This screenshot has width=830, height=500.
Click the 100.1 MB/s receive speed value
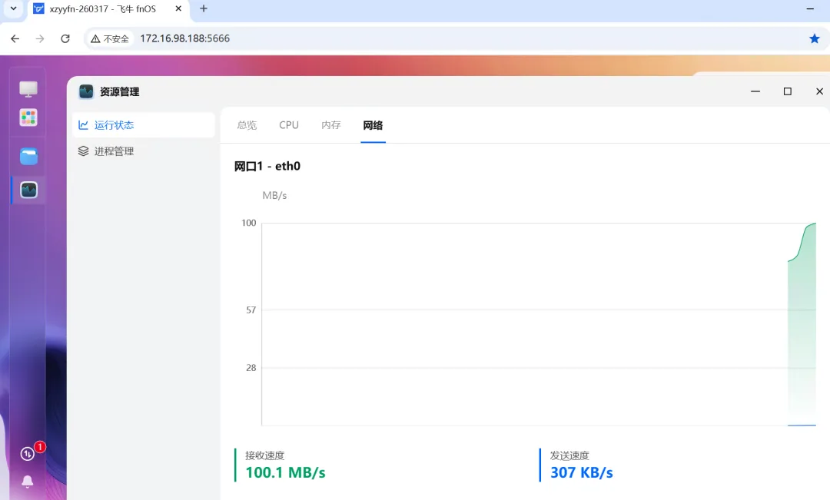[285, 472]
